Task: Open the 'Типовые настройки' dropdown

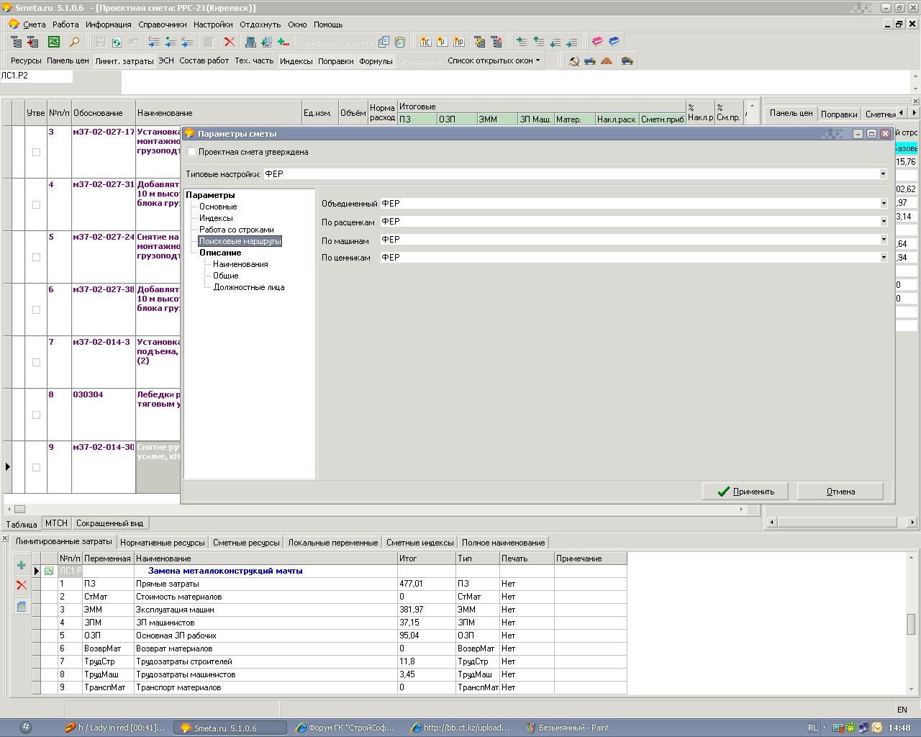Action: pyautogui.click(x=884, y=173)
